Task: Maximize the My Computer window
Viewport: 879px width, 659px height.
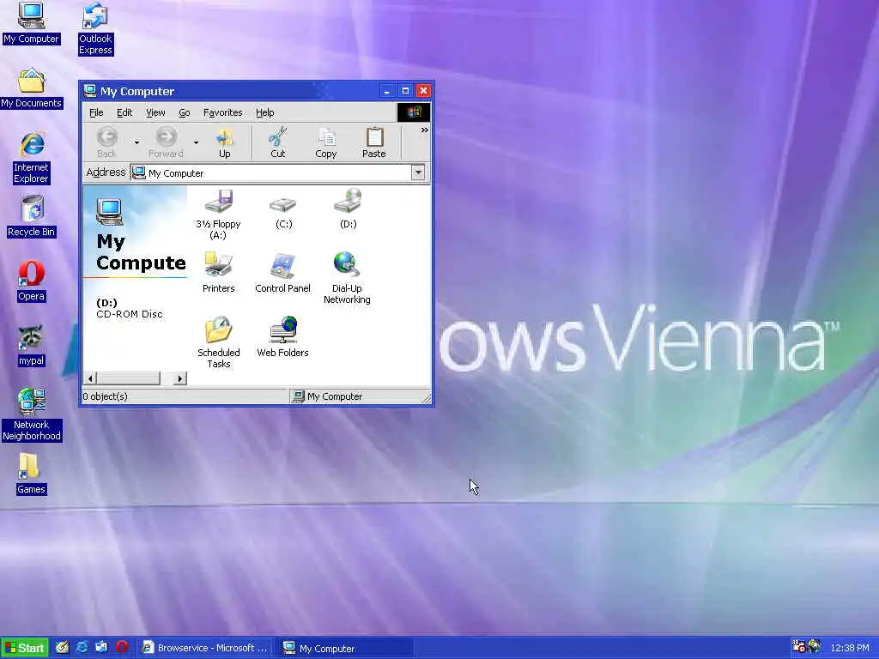Action: coord(405,90)
